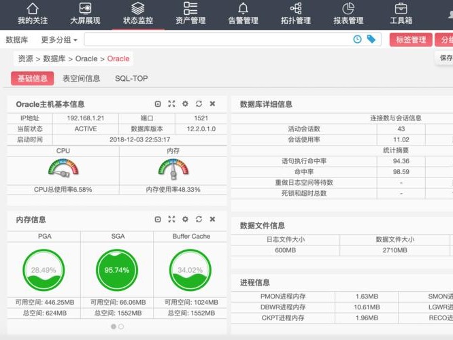
Task: Select first carousel page dot
Action: (114, 326)
